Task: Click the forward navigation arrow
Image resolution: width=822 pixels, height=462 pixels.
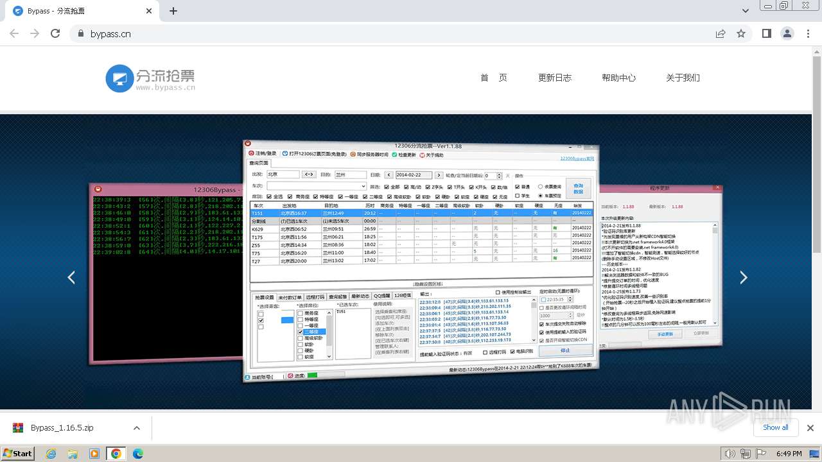Action: 35,33
